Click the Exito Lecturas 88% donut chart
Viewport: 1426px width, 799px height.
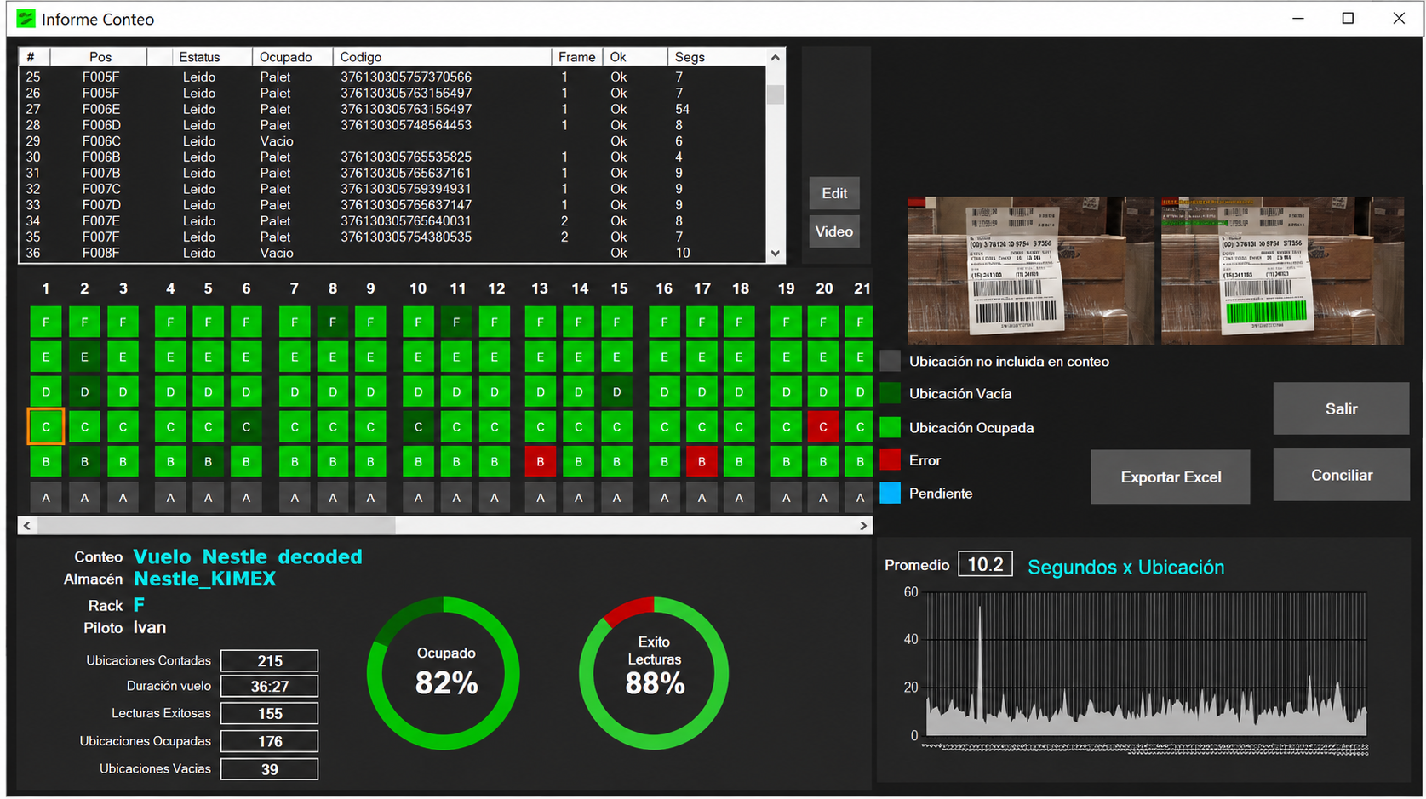click(x=654, y=673)
